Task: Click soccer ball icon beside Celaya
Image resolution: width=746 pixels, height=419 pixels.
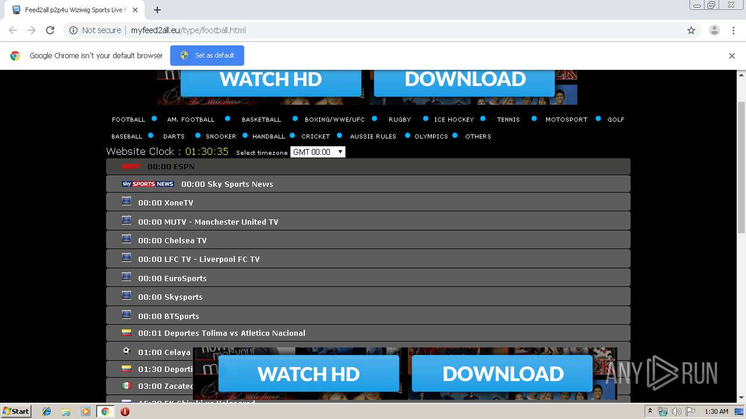Action: click(126, 351)
